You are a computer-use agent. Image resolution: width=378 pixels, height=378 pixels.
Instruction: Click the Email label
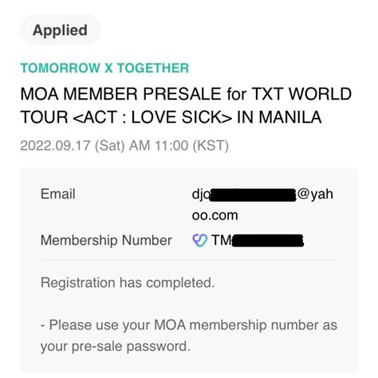57,194
